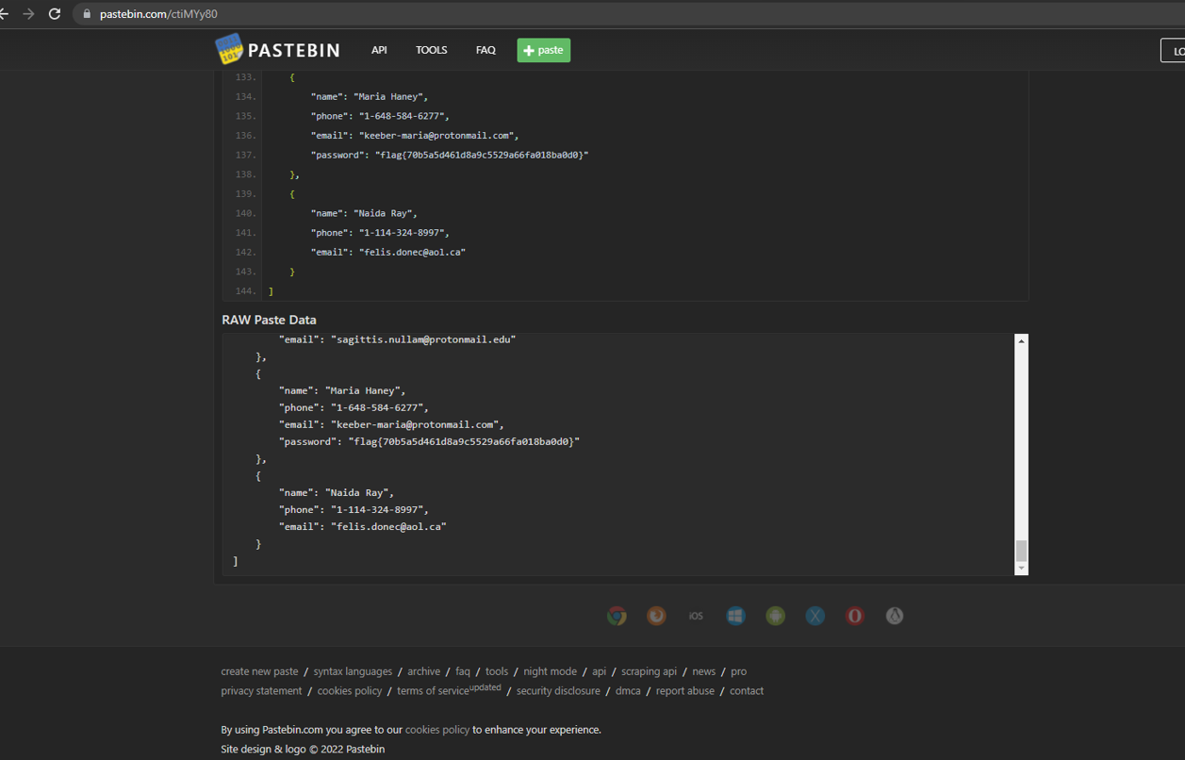The width and height of the screenshot is (1185, 760).
Task: Open the FAQ menu item
Action: coord(486,50)
